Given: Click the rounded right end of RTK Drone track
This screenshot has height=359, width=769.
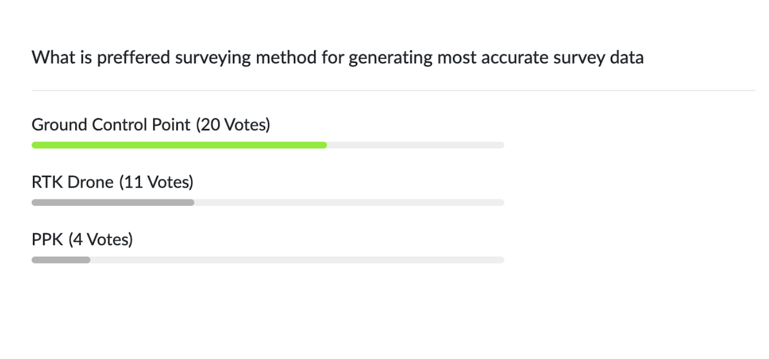Looking at the screenshot, I should [501, 202].
